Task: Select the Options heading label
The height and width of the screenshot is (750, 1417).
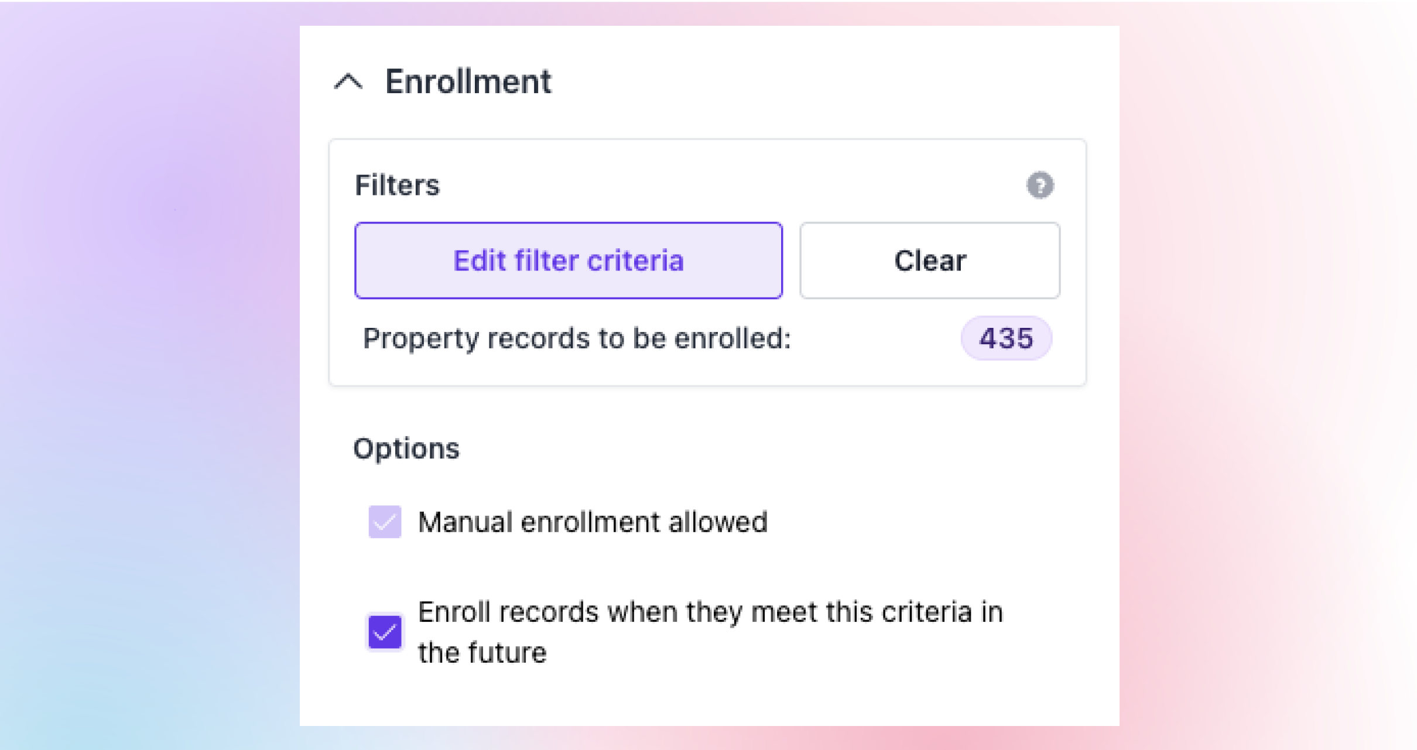Action: coord(406,449)
